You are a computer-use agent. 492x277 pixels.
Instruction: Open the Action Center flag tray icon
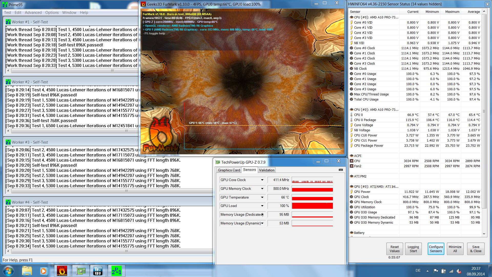[x=436, y=271]
